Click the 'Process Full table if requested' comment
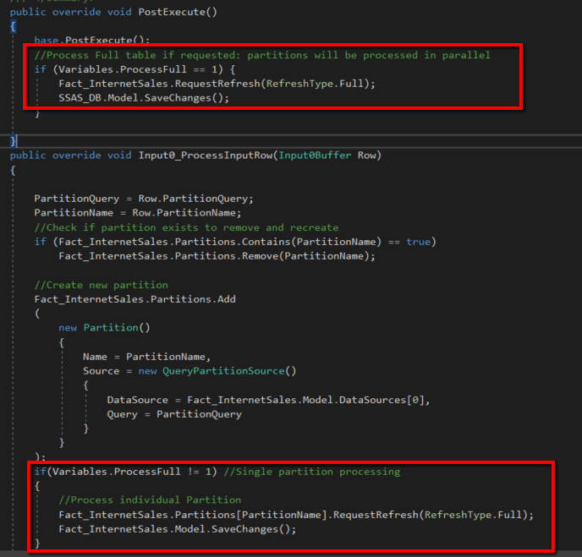The width and height of the screenshot is (582, 557). click(262, 55)
